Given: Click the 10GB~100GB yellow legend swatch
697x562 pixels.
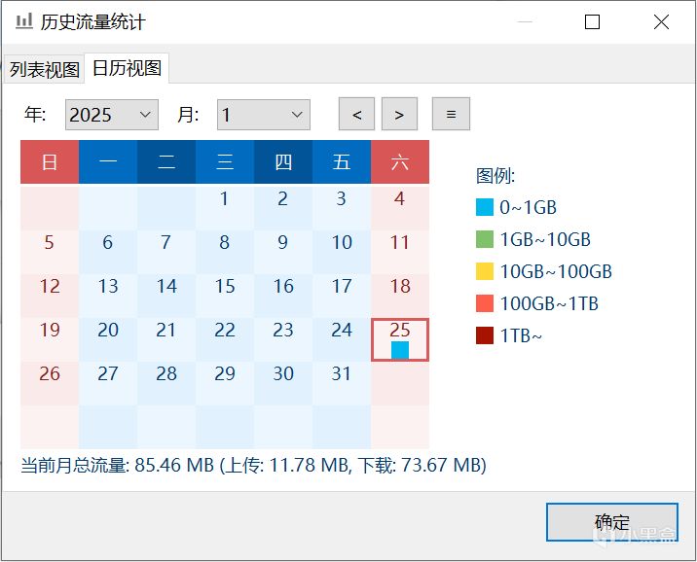Looking at the screenshot, I should click(x=485, y=271).
